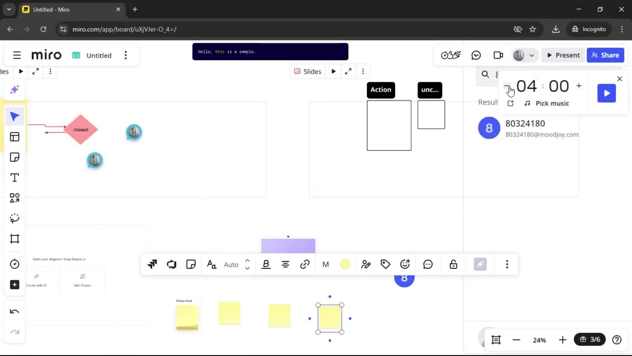Start a video call from top bar

click(x=498, y=55)
